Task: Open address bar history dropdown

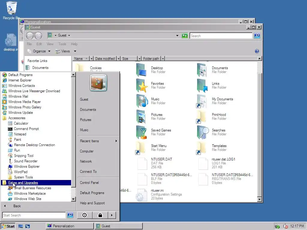Action: pyautogui.click(x=177, y=36)
